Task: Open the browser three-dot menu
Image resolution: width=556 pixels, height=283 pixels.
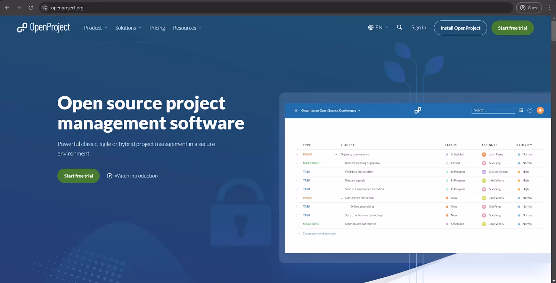Action: [549, 8]
